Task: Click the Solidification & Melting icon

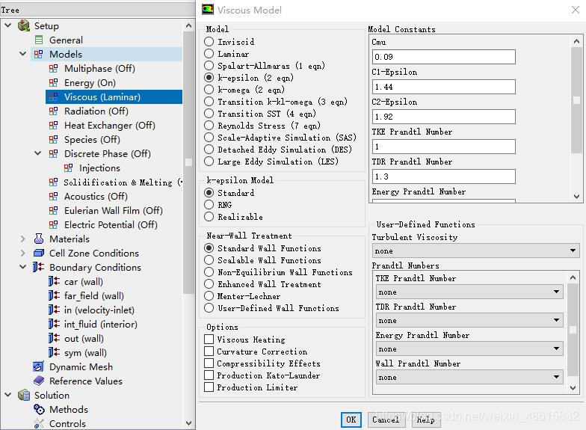Action: point(54,182)
